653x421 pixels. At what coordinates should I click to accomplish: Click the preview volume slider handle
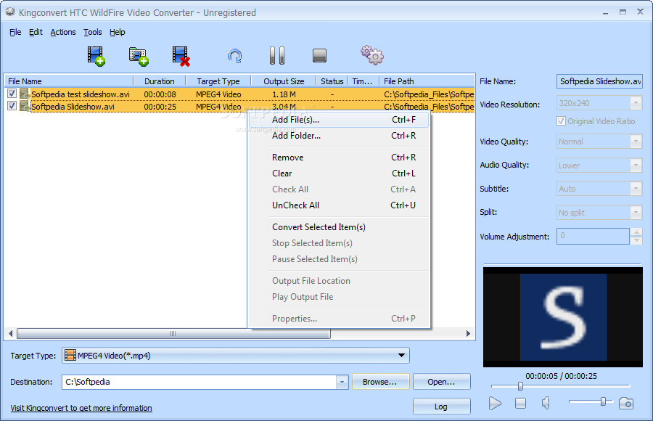tap(603, 401)
